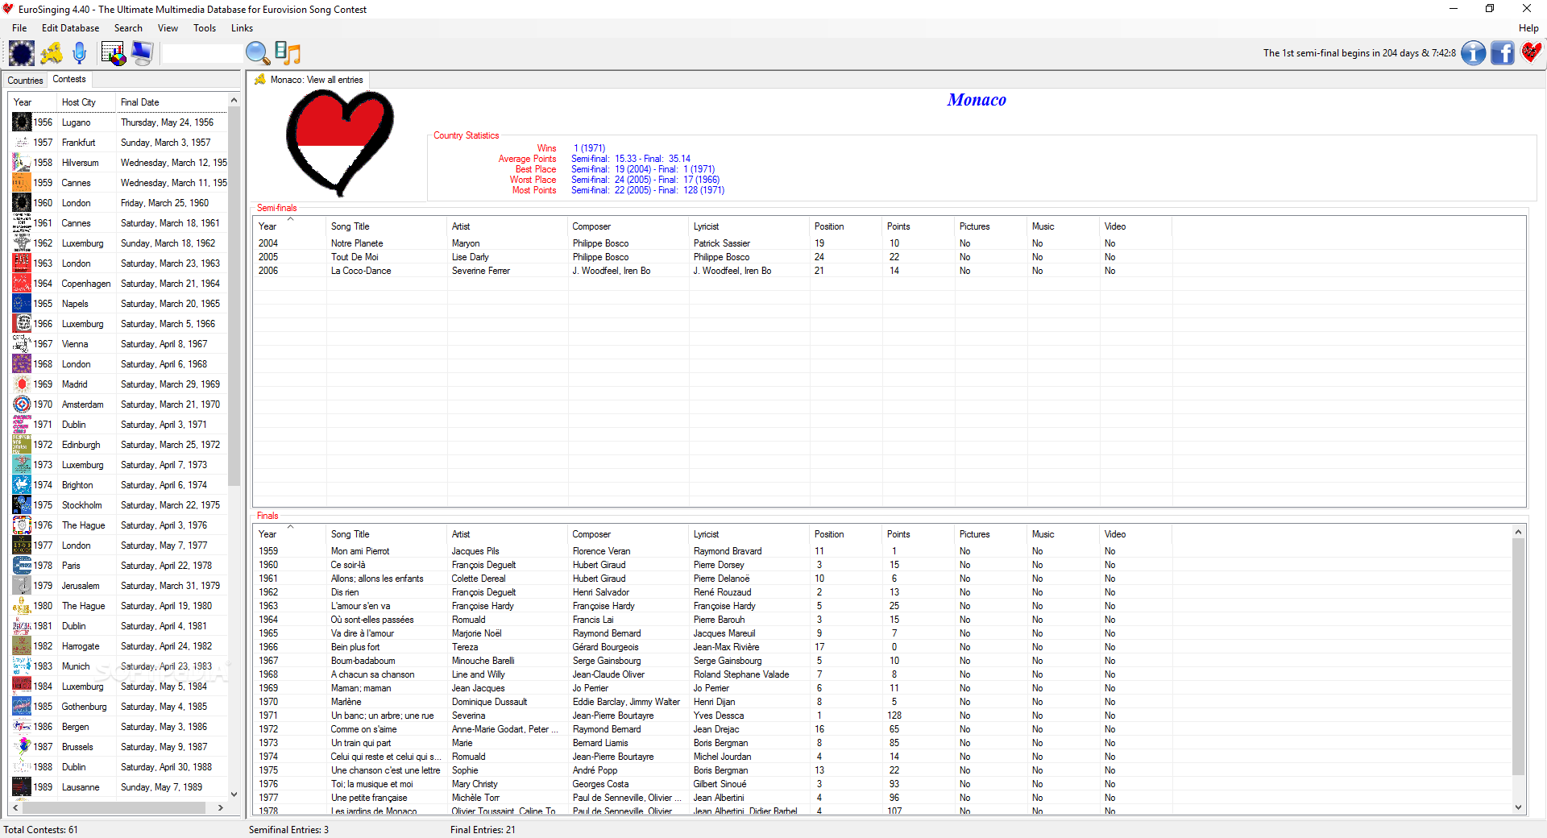Click the 1970 Amsterdam contest logo
The height and width of the screenshot is (838, 1547).
pyautogui.click(x=22, y=404)
